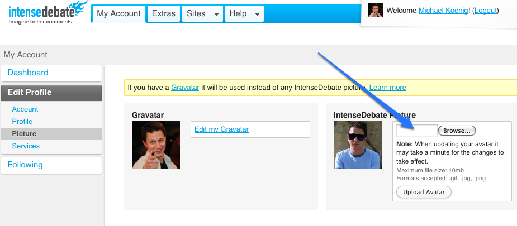The image size is (517, 226).
Task: Expand the Sites dropdown menu
Action: point(202,13)
